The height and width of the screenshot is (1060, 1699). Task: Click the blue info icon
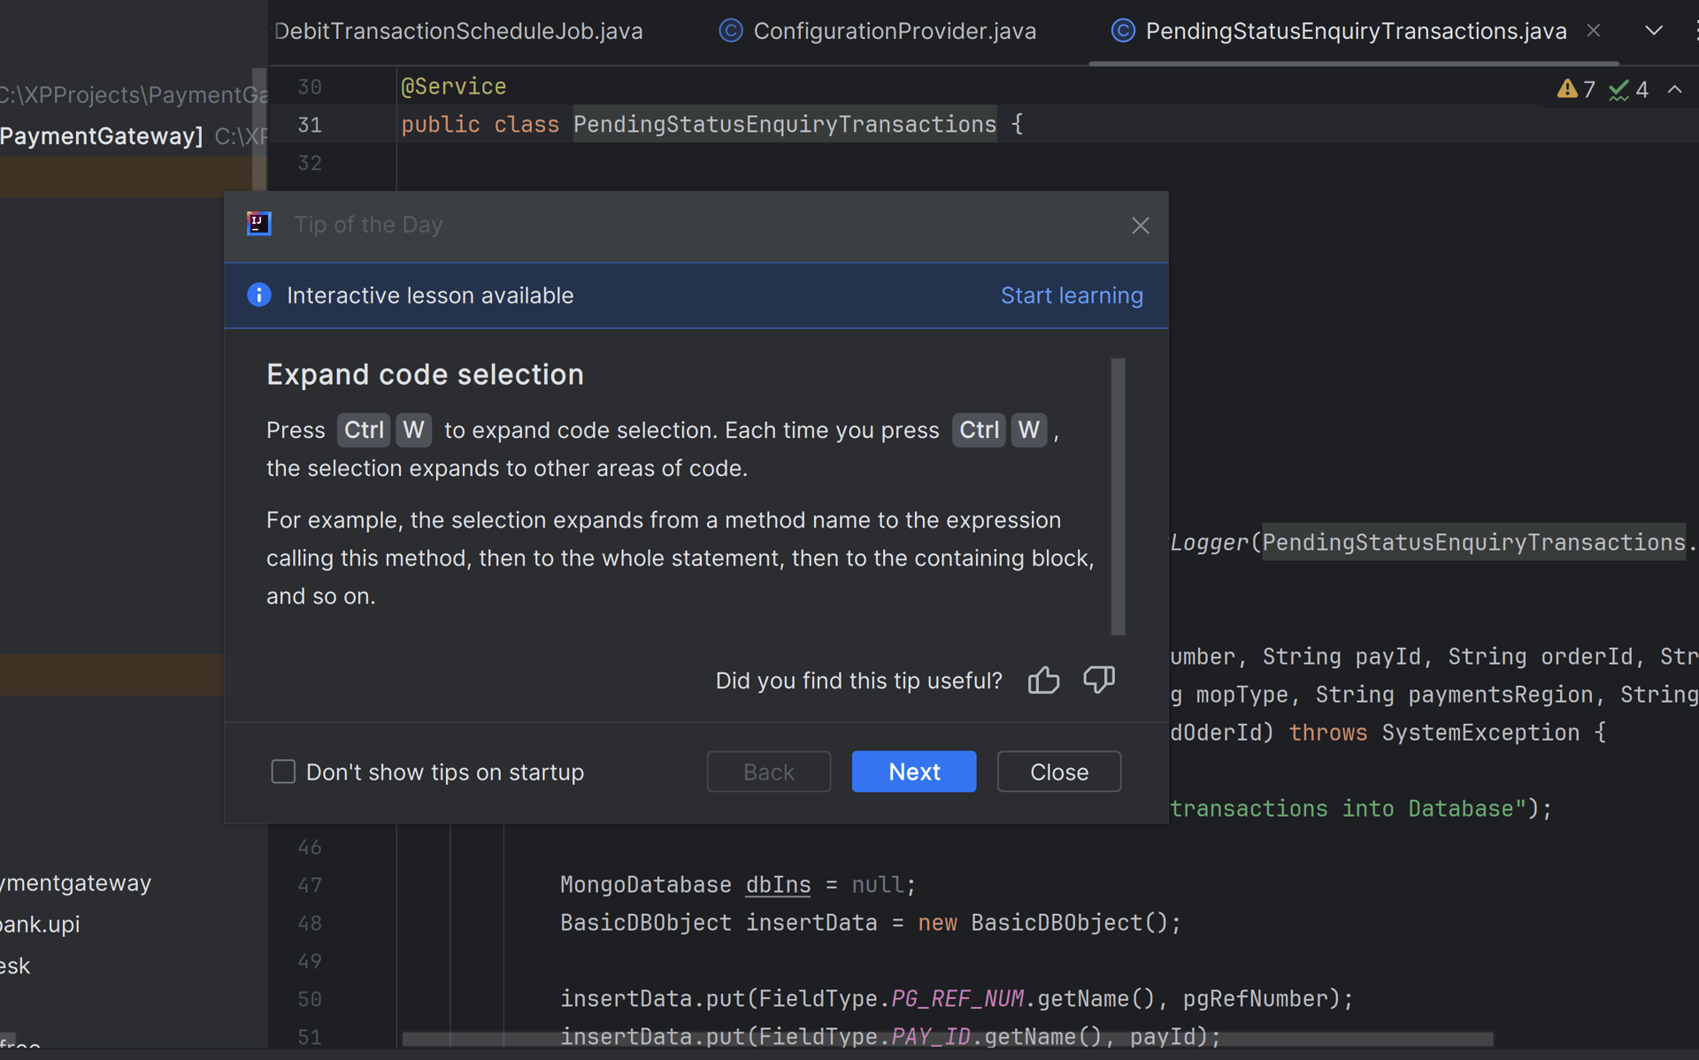coord(258,295)
